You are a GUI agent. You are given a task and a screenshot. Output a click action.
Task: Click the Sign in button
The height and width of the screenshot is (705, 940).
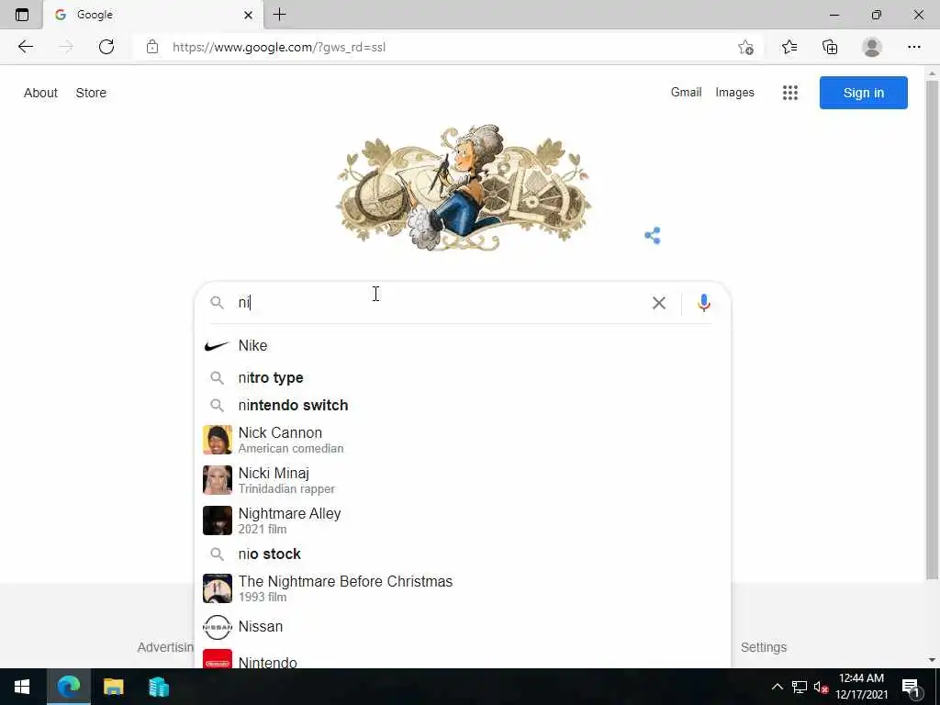863,93
